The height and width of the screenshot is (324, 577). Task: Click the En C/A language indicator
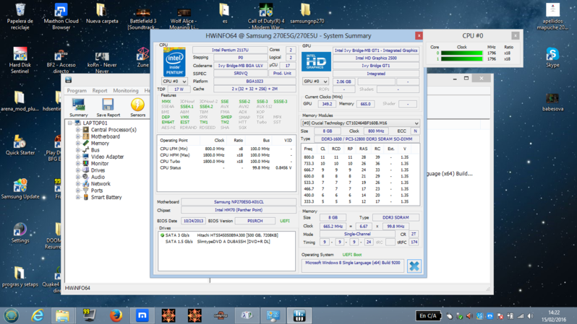(428, 315)
